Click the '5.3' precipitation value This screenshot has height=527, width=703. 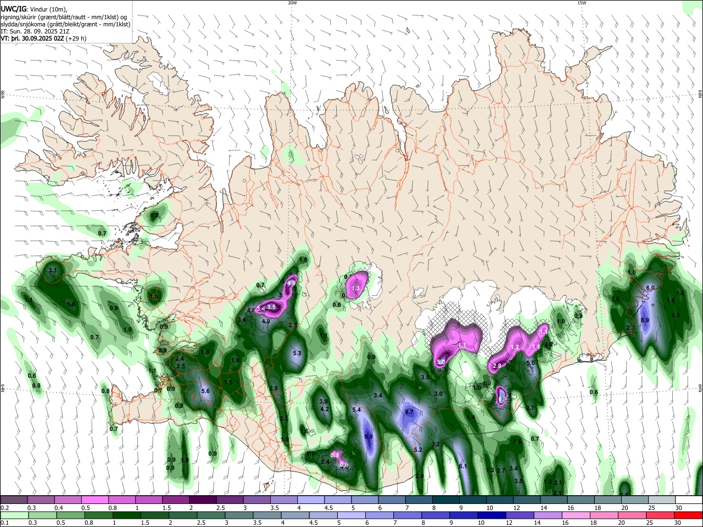(297, 353)
